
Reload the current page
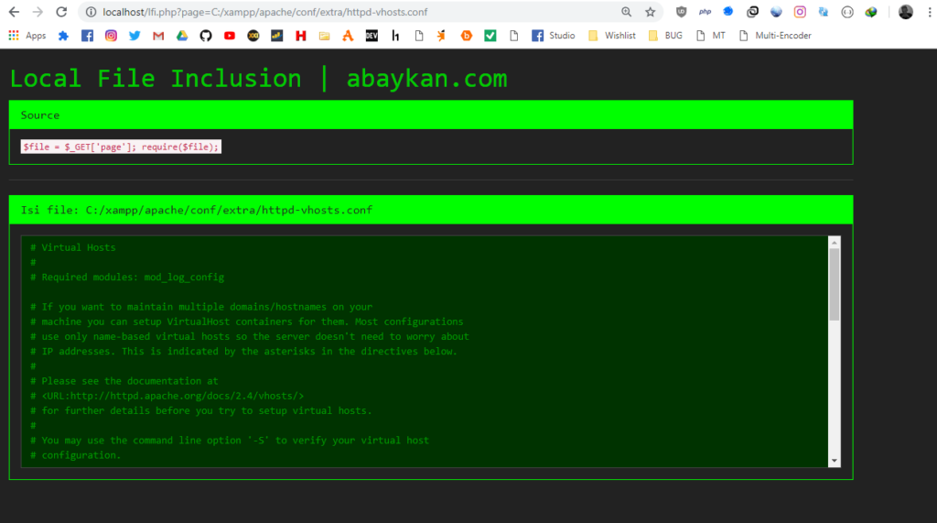(x=61, y=12)
